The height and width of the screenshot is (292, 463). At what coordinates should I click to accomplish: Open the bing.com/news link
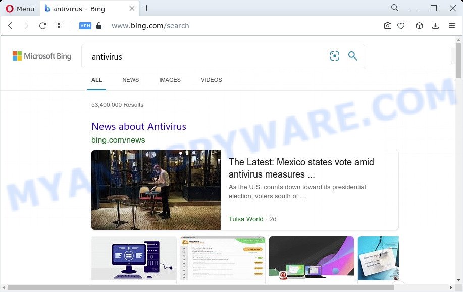pos(118,140)
